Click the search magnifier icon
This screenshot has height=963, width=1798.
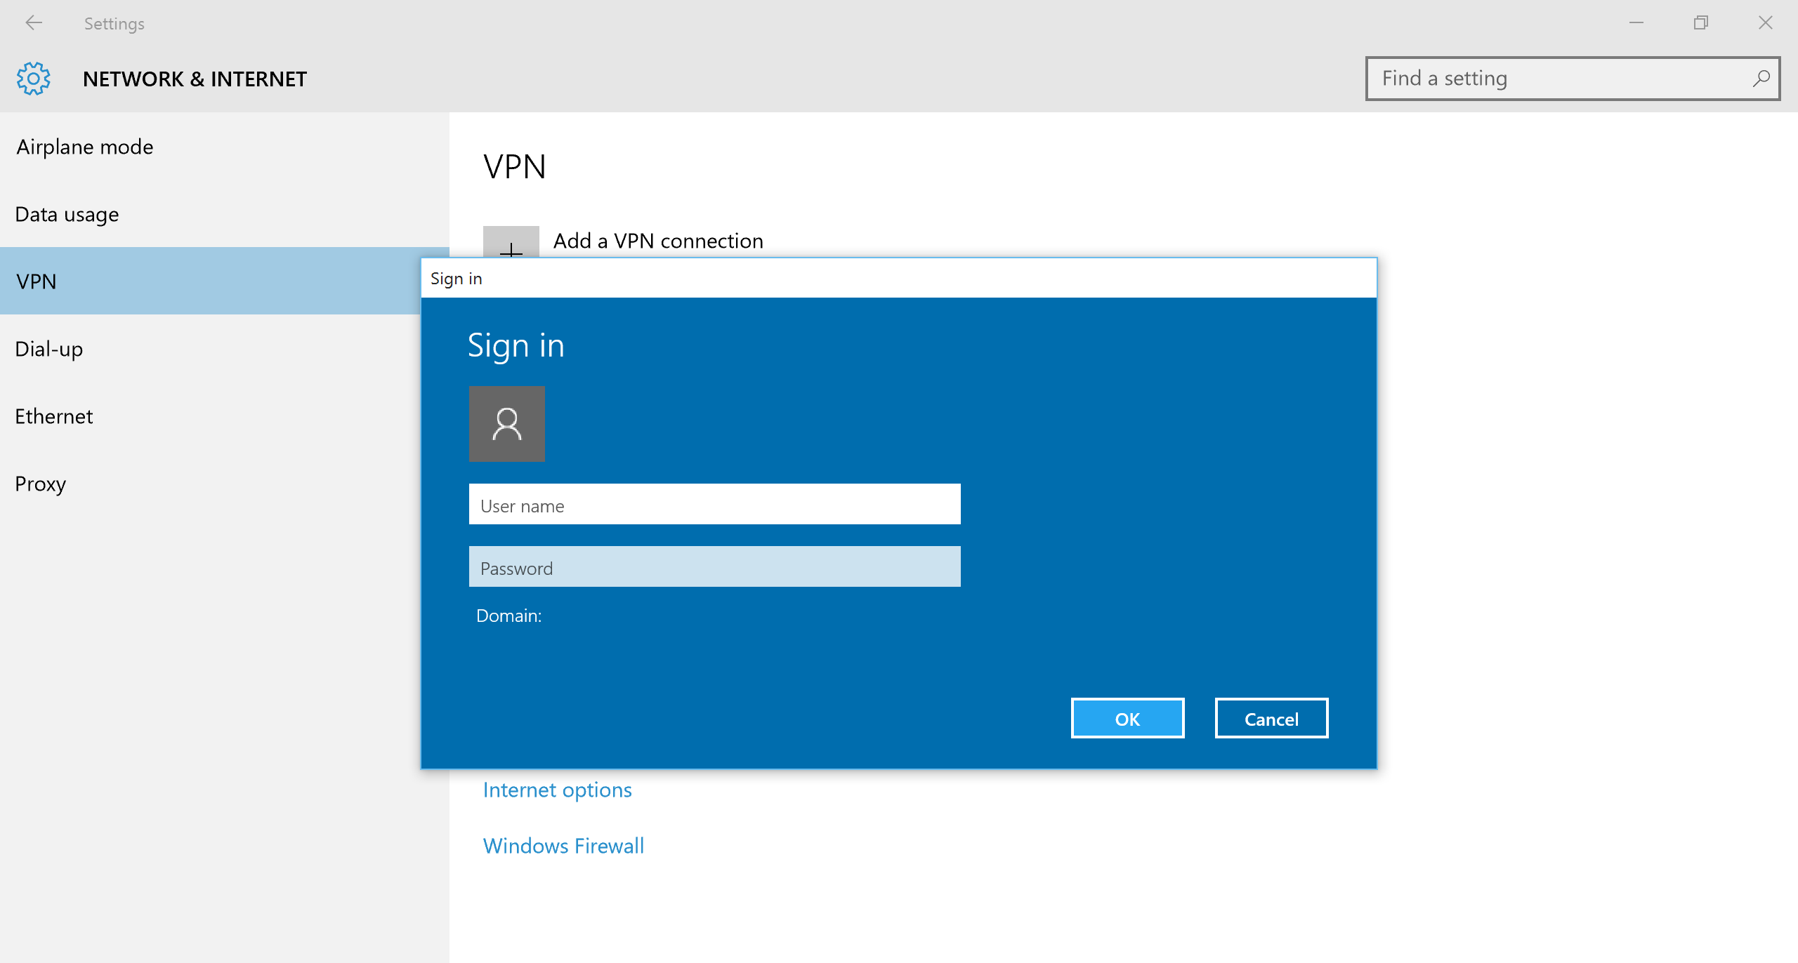click(x=1760, y=79)
